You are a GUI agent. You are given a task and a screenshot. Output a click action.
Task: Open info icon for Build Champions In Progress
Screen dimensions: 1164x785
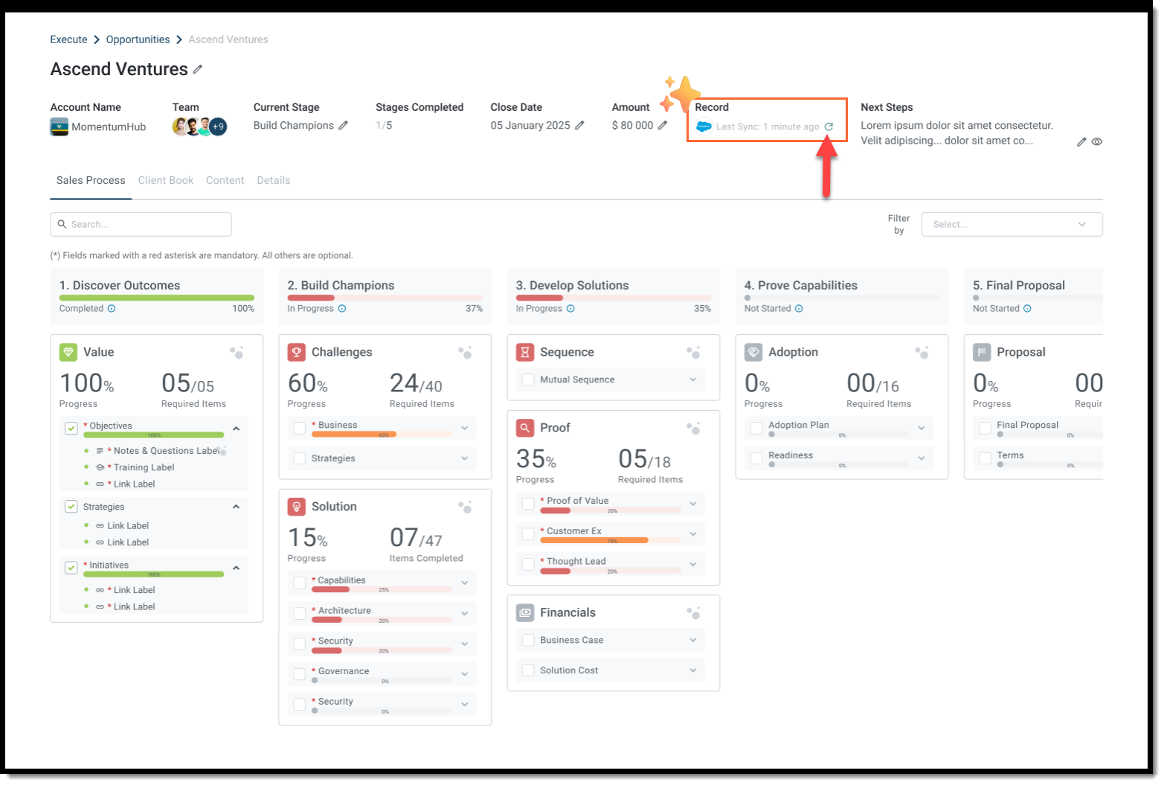[342, 309]
